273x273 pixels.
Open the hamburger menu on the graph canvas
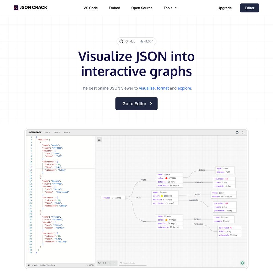tap(99, 140)
